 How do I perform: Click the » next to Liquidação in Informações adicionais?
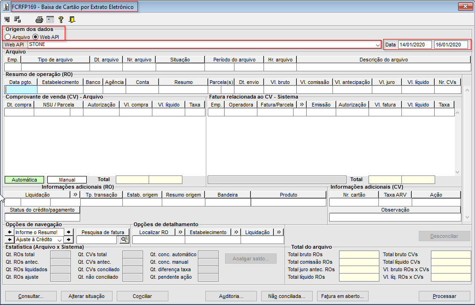75,195
